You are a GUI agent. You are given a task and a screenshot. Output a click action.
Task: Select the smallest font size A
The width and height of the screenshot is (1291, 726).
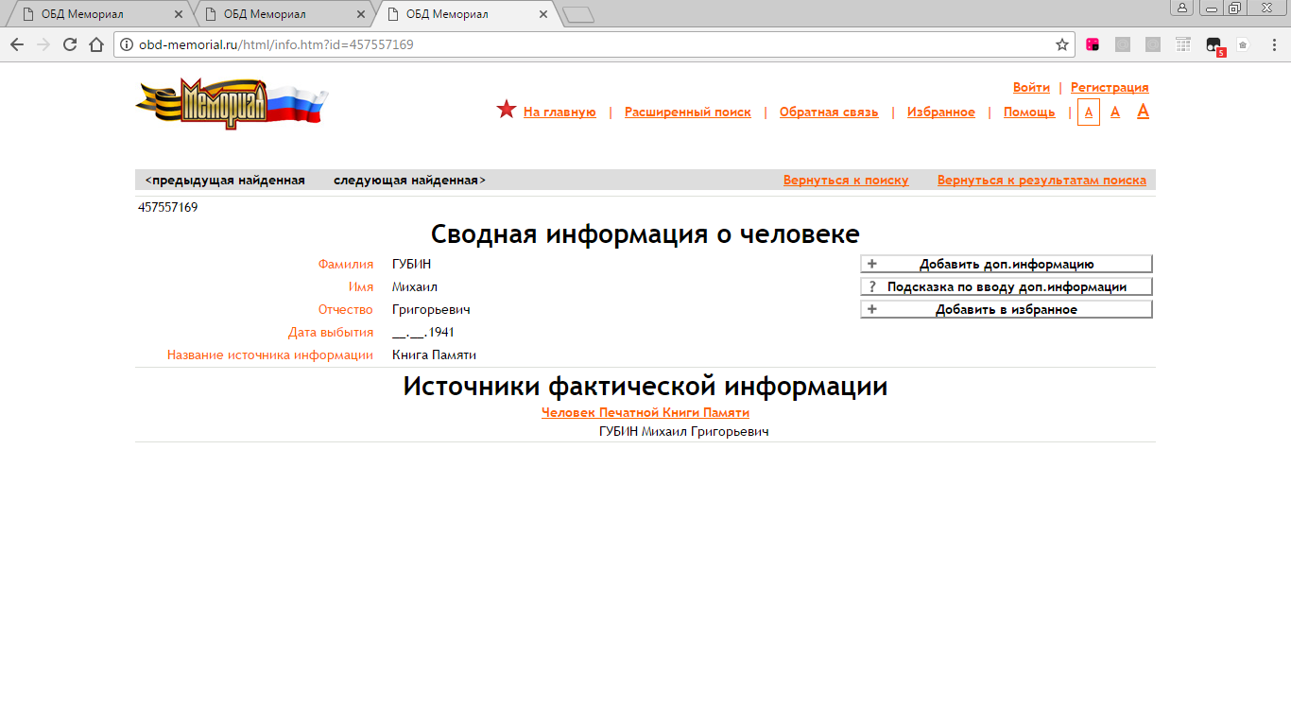click(1089, 112)
